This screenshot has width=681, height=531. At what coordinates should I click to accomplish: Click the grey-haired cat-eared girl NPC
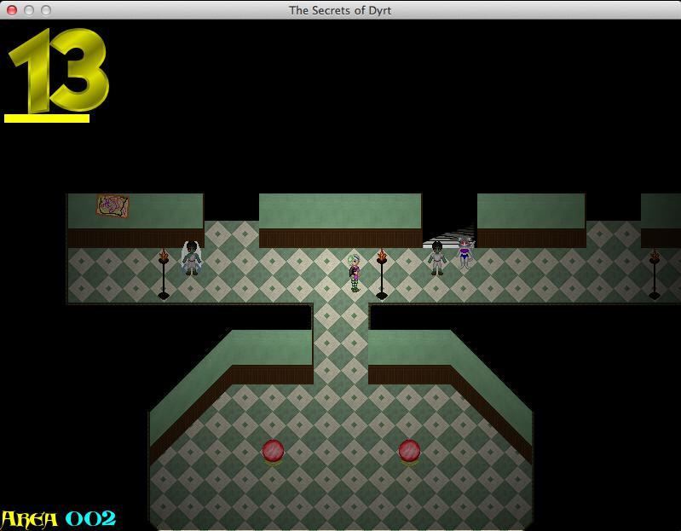coord(465,252)
